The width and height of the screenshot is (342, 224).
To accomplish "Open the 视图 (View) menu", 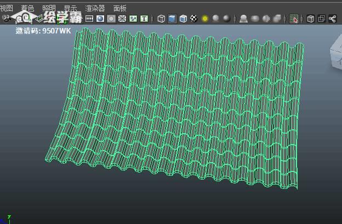I will coord(7,8).
